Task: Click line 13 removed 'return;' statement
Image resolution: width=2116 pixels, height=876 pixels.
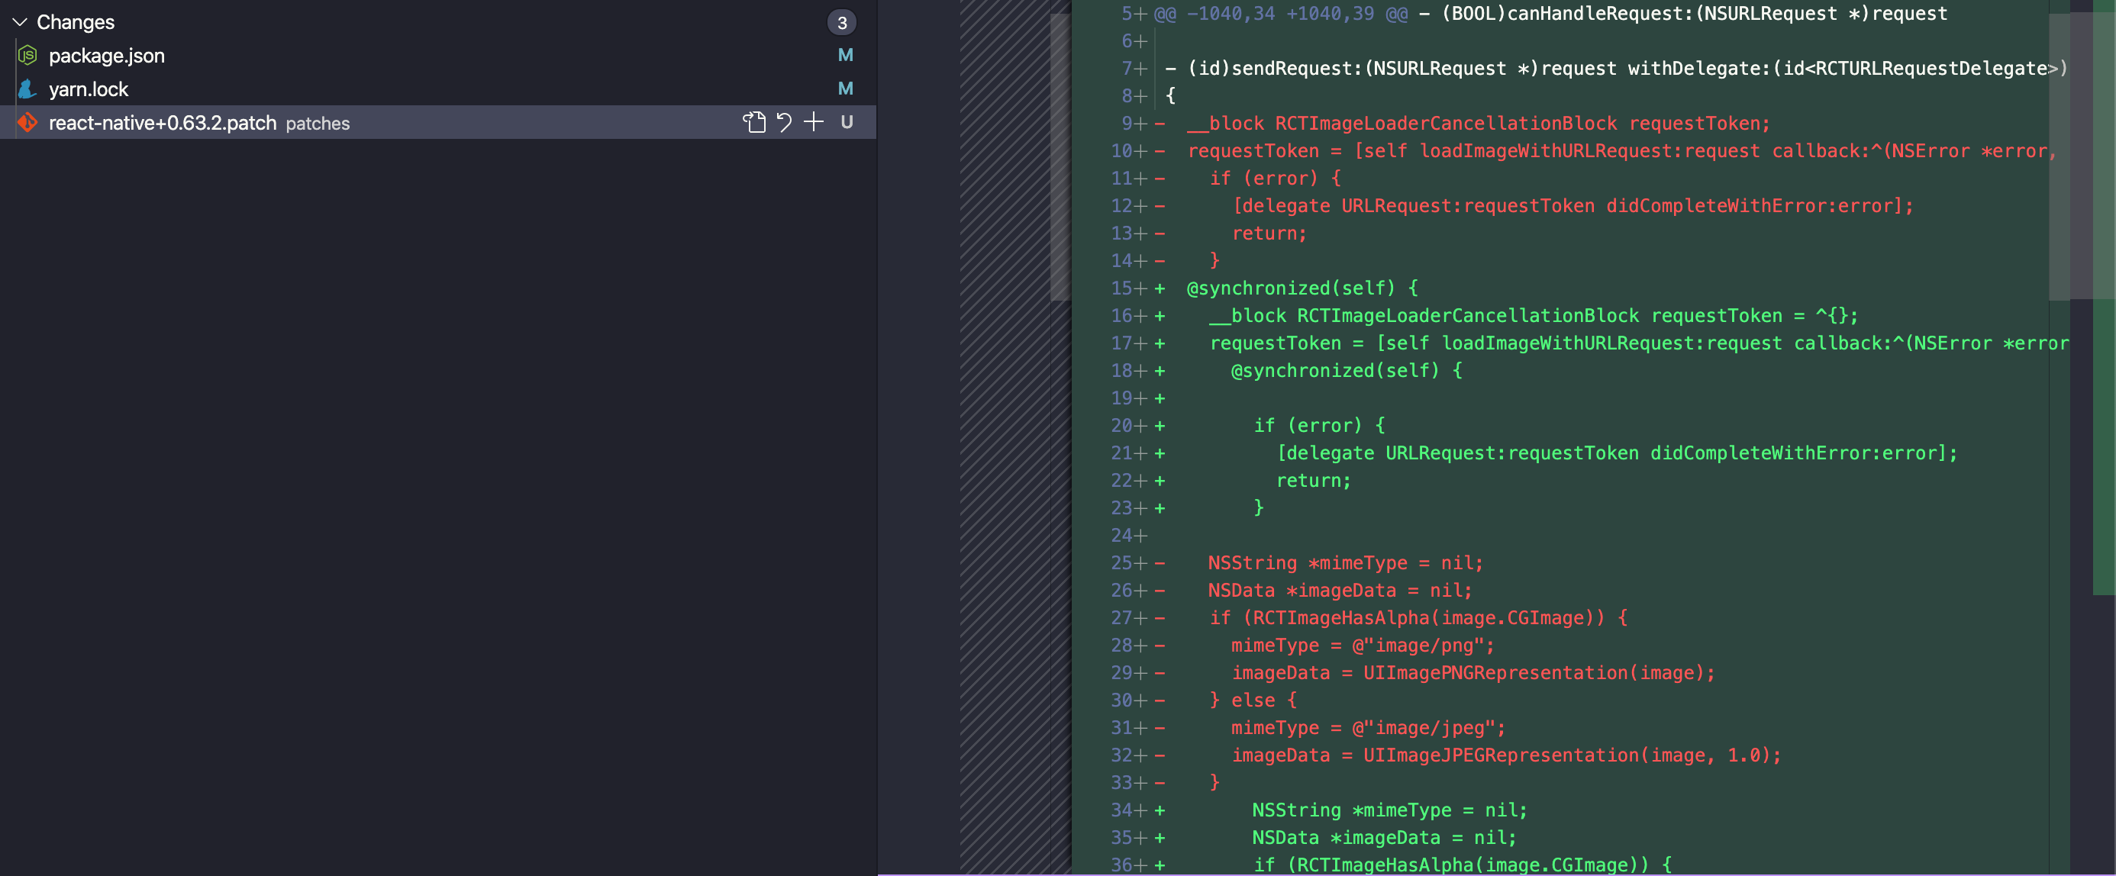Action: 1269,233
